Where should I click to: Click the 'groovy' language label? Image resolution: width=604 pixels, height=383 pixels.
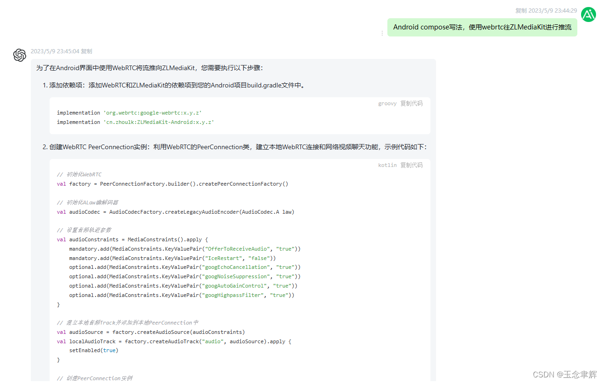click(387, 103)
